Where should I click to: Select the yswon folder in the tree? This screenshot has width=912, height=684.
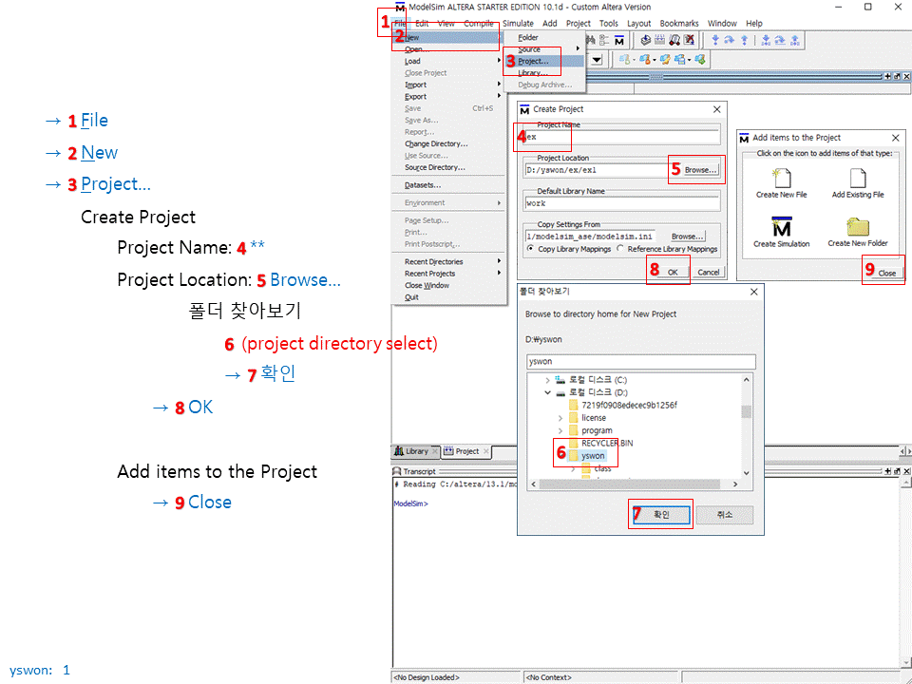click(587, 456)
